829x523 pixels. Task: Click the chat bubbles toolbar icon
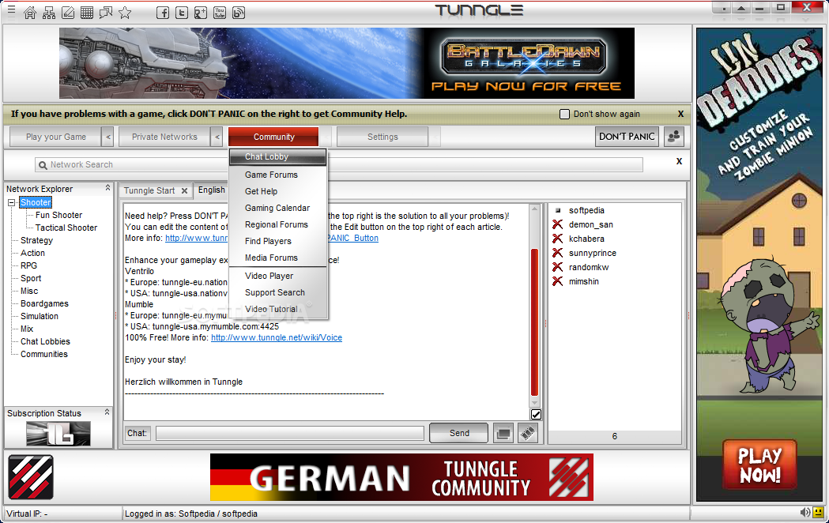[x=106, y=13]
